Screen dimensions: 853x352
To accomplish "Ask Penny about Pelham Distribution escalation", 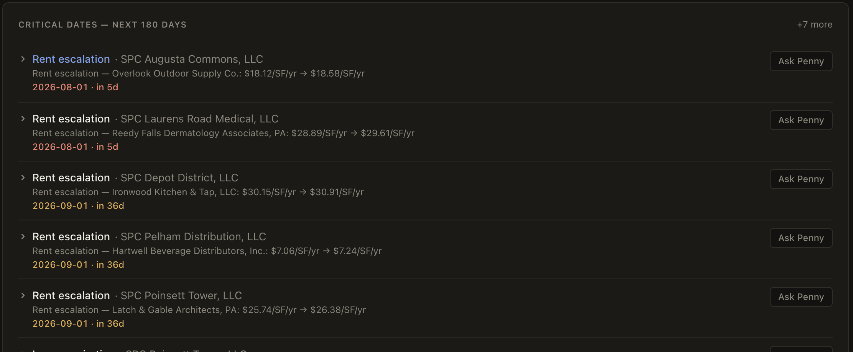I will coord(801,238).
